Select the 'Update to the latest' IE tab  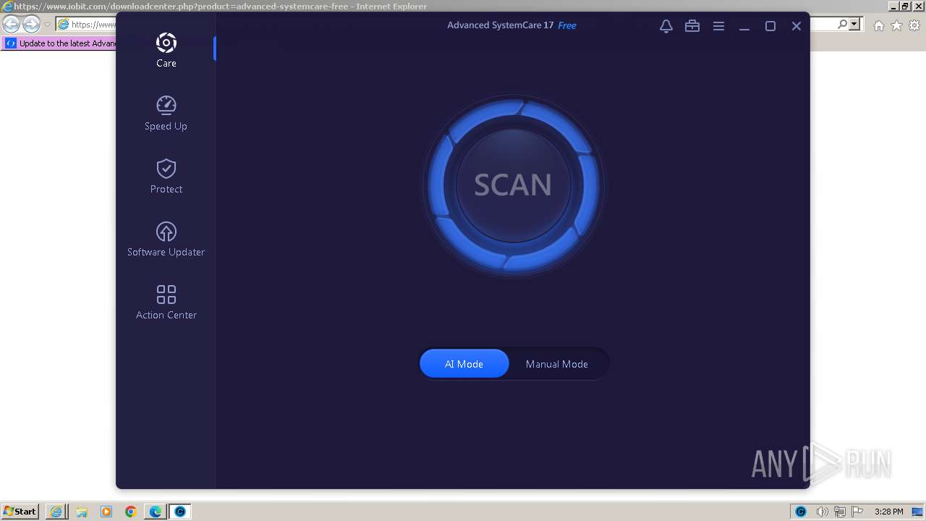[x=59, y=43]
